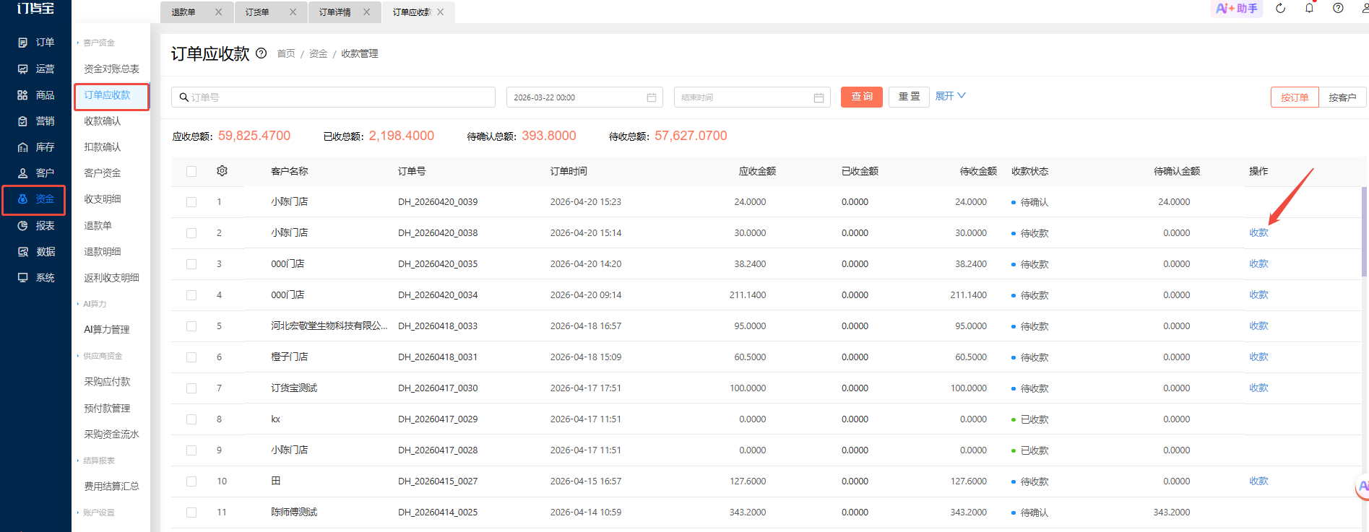The image size is (1369, 532).
Task: Go to 首页 breadcrumb
Action: pos(286,53)
